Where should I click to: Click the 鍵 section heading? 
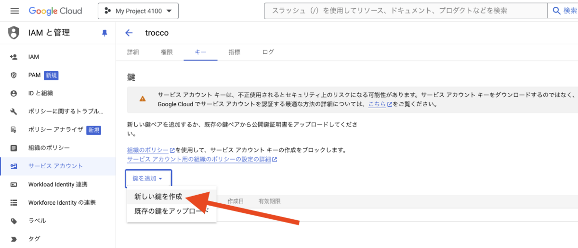(131, 77)
